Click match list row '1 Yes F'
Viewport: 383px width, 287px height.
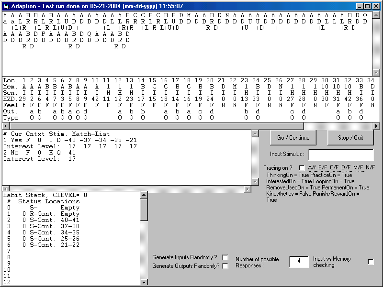pos(70,140)
